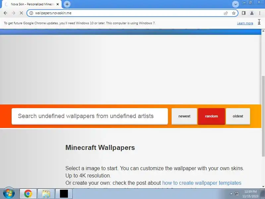Screen dimensions: 265x199
Task: Click the scrollbar up arrow
Action: (x=263, y=31)
